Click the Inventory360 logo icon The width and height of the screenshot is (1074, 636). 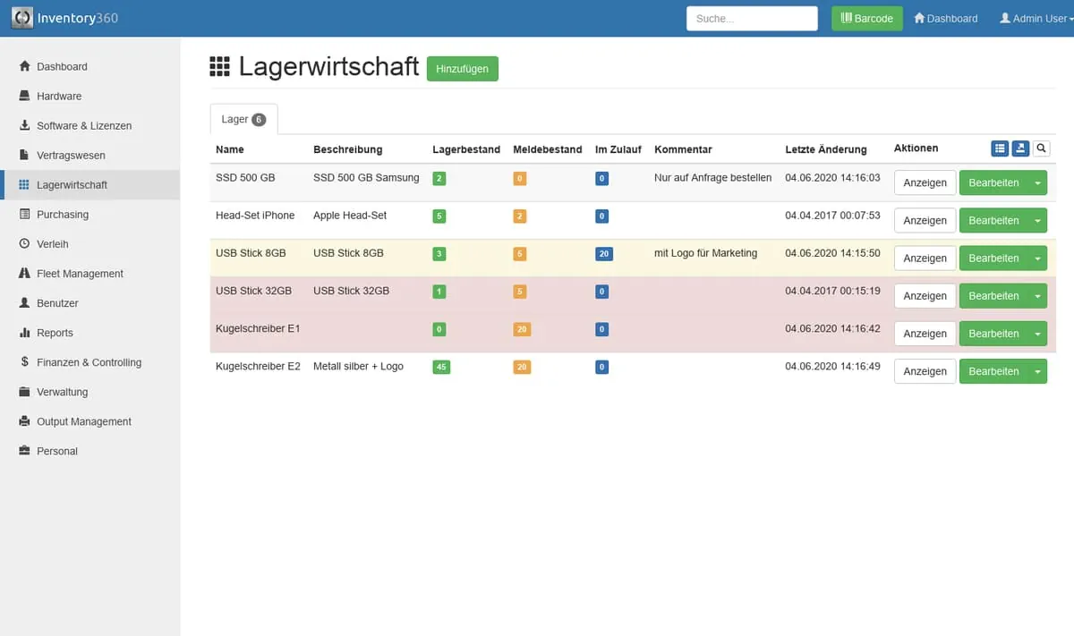[22, 18]
